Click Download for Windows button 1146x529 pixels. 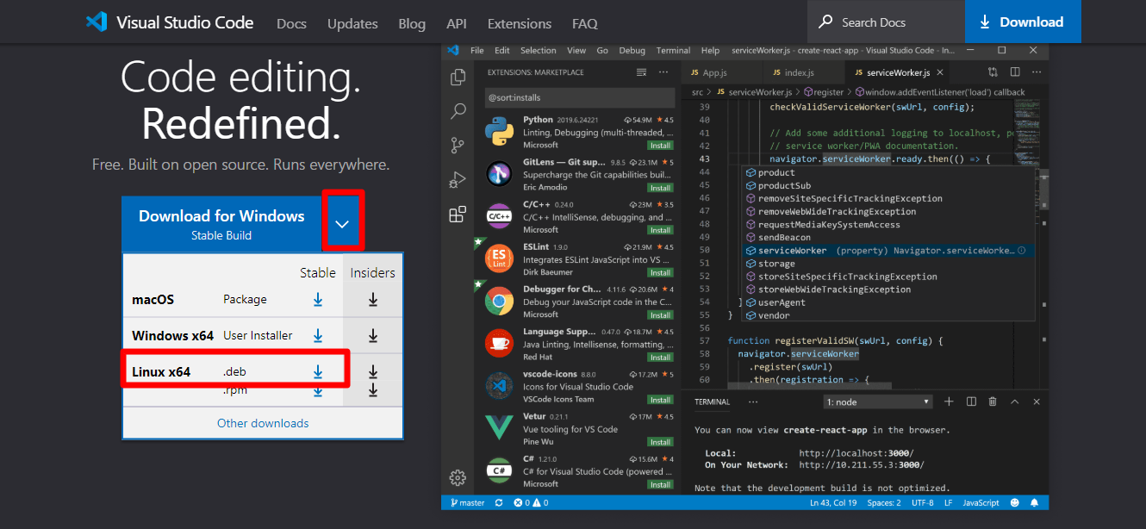[x=222, y=223]
